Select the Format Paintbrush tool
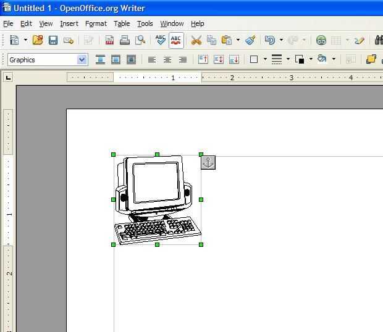This screenshot has width=383, height=332. [250, 40]
